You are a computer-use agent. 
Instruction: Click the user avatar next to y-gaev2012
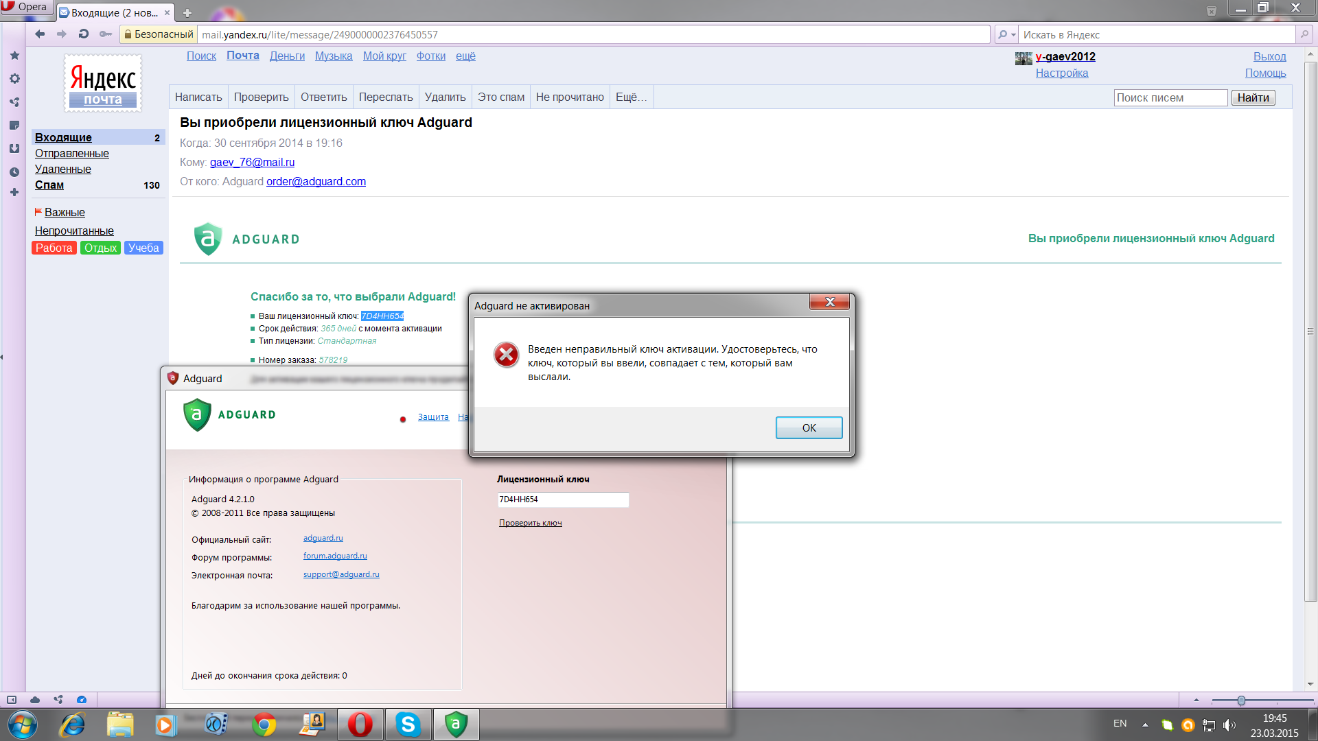1024,58
